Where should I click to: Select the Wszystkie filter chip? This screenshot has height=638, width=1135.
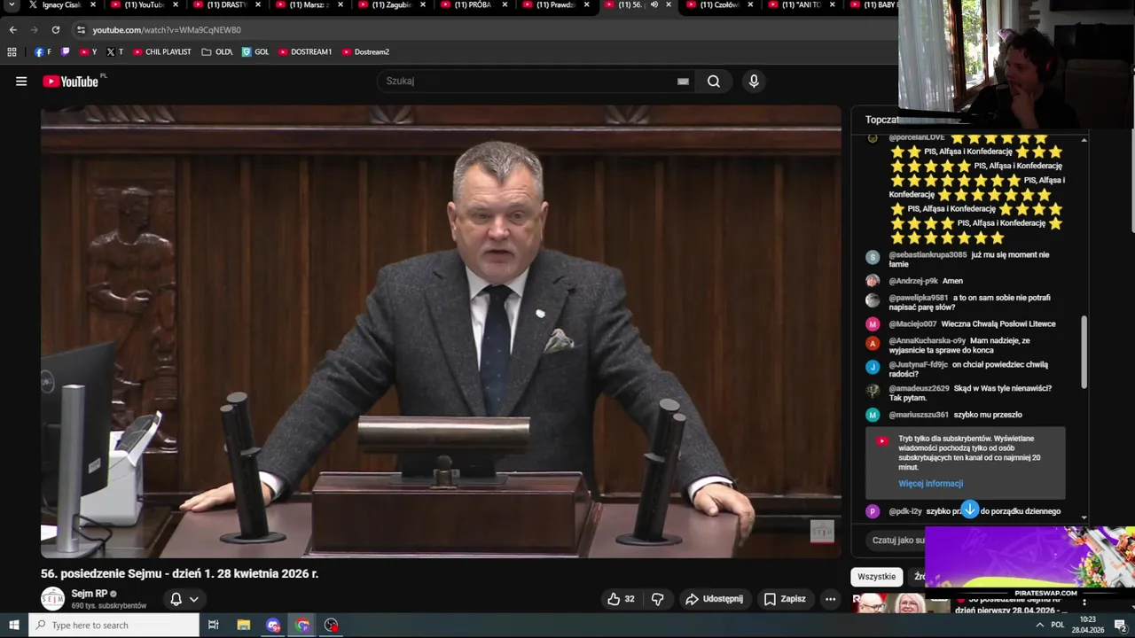pyautogui.click(x=877, y=577)
